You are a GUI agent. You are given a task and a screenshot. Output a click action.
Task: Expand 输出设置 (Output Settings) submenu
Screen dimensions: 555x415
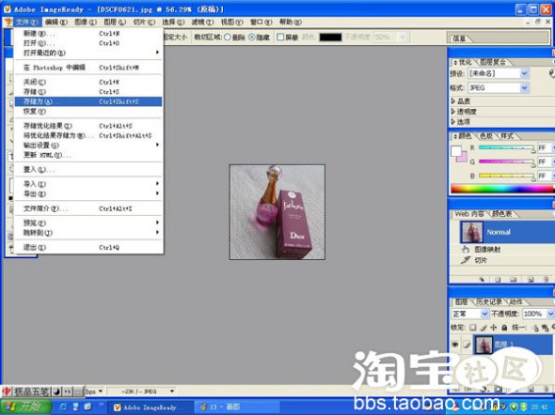[x=88, y=146]
